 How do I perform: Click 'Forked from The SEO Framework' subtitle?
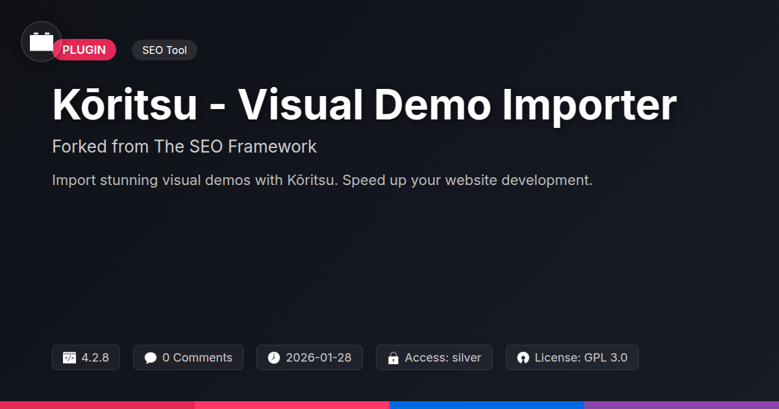click(x=184, y=147)
